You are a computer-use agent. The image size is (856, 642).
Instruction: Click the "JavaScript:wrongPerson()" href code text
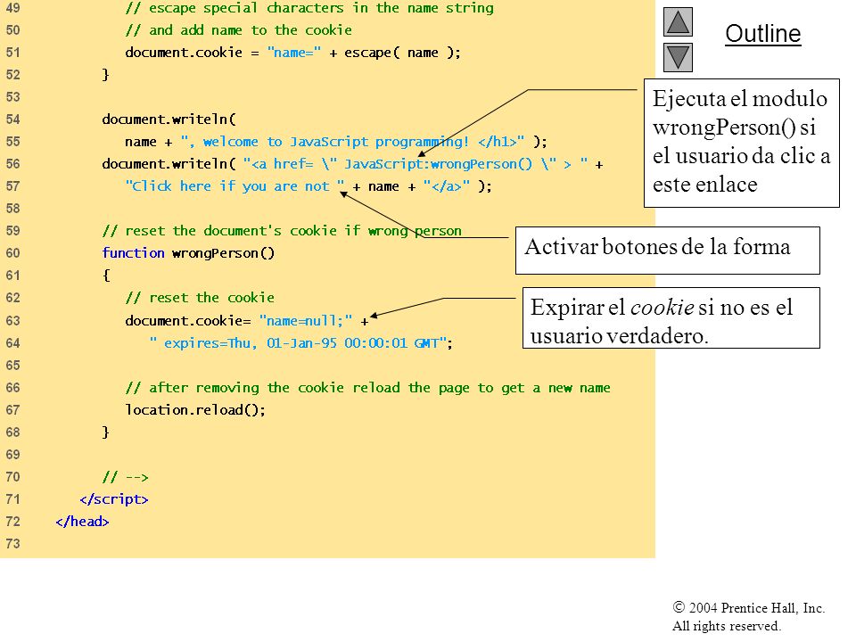click(x=438, y=164)
